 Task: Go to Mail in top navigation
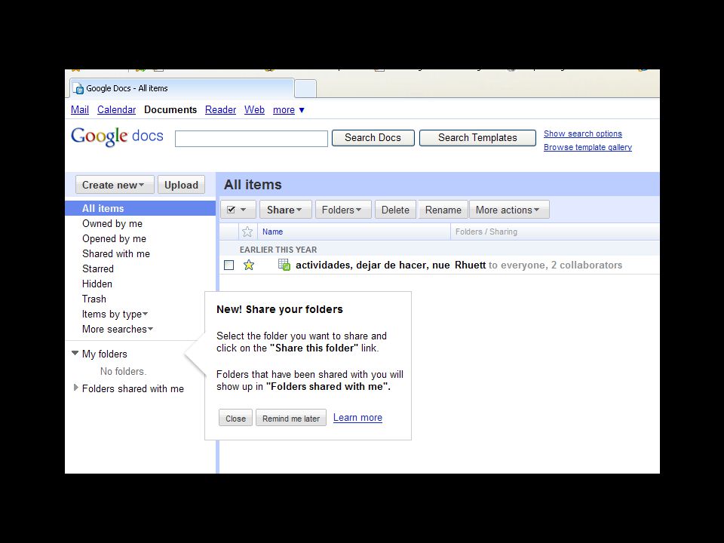80,110
